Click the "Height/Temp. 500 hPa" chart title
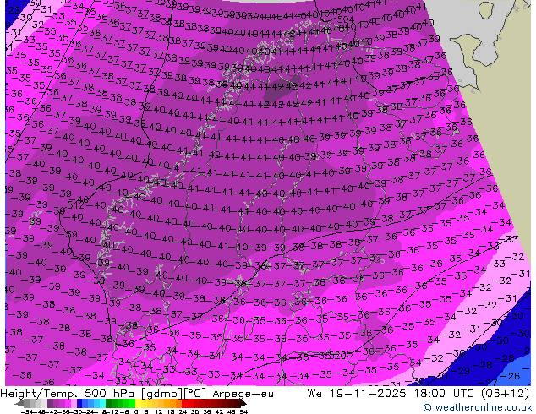This screenshot has height=414, width=536. [67, 394]
